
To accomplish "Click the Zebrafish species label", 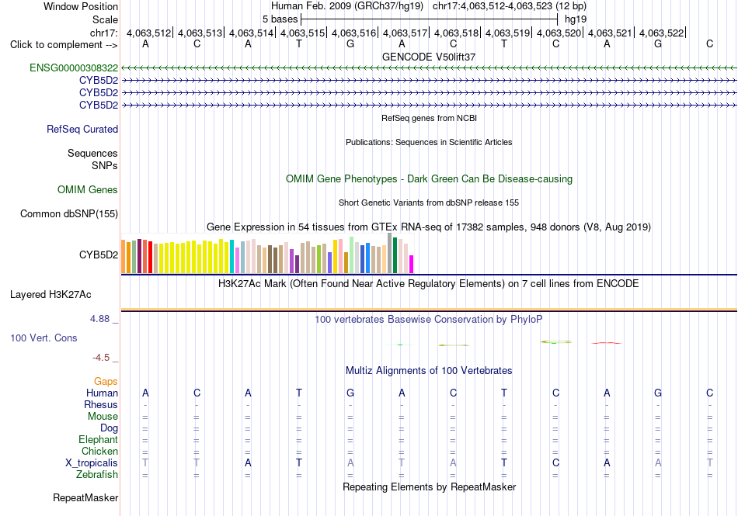I will (x=97, y=475).
